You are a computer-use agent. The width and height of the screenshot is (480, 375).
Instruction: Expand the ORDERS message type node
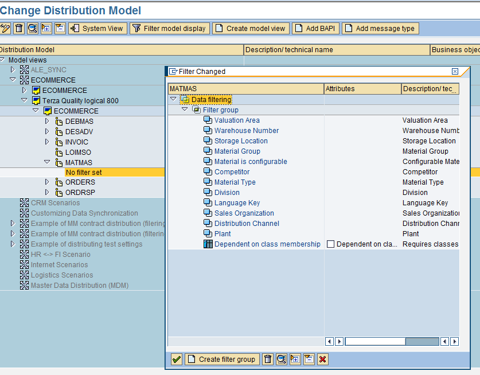tap(47, 182)
